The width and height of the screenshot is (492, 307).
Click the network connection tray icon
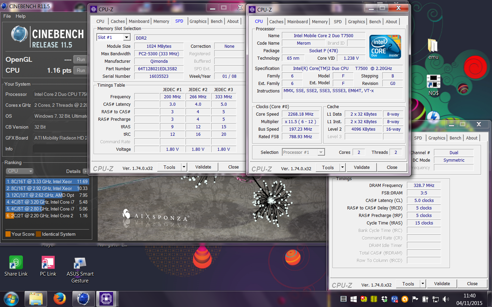point(436,299)
